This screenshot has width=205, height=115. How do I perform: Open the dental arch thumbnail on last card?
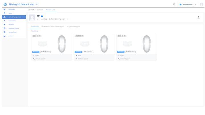(147, 44)
